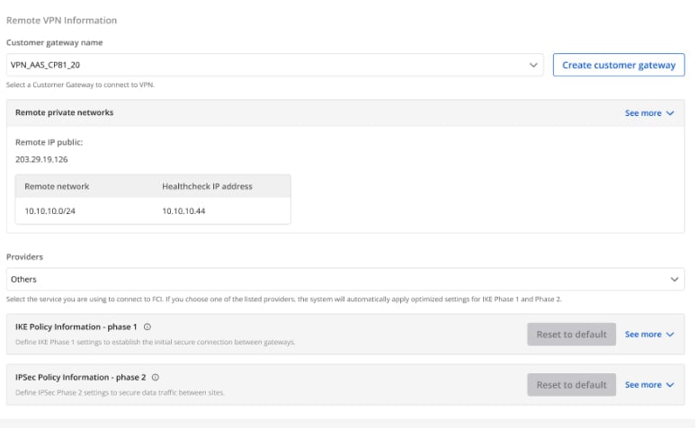Click the chevron arrow in the Providers field

[x=676, y=280]
